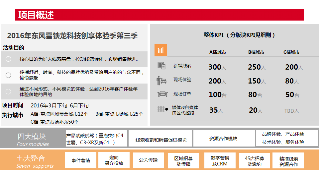Click the C档-重点市场补充50个 text
The width and height of the screenshot is (319, 179).
point(54,122)
